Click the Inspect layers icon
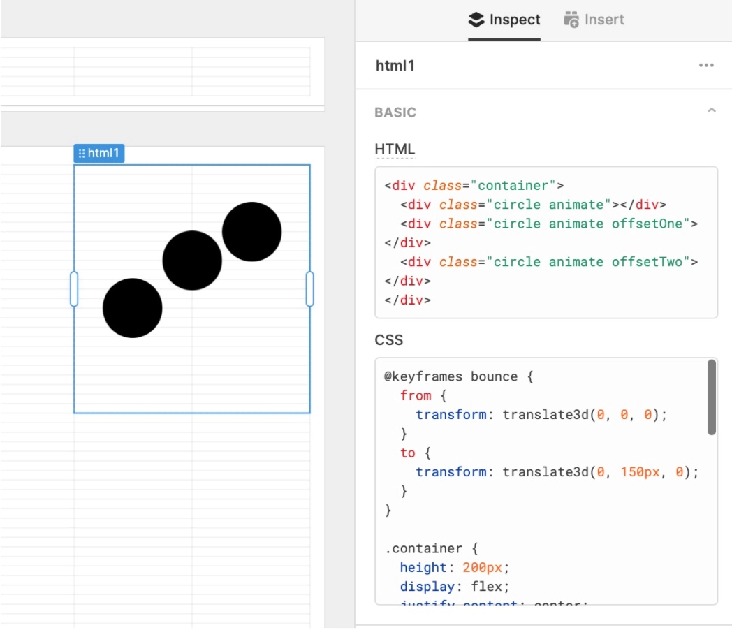Screen dimensions: 732x630 [476, 20]
